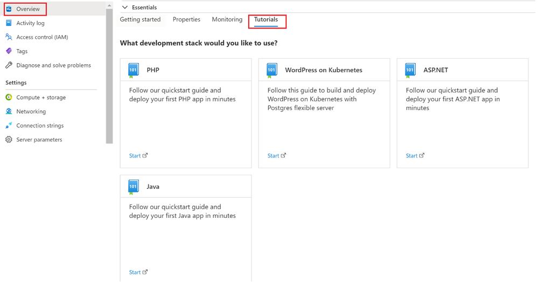
Task: Click the Settings section heading
Action: coord(16,83)
